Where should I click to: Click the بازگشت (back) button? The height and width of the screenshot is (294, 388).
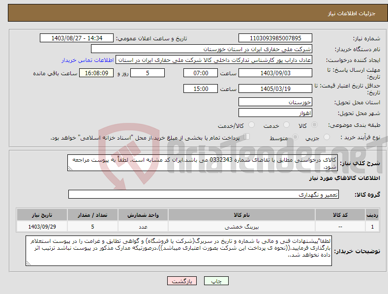click(182, 281)
